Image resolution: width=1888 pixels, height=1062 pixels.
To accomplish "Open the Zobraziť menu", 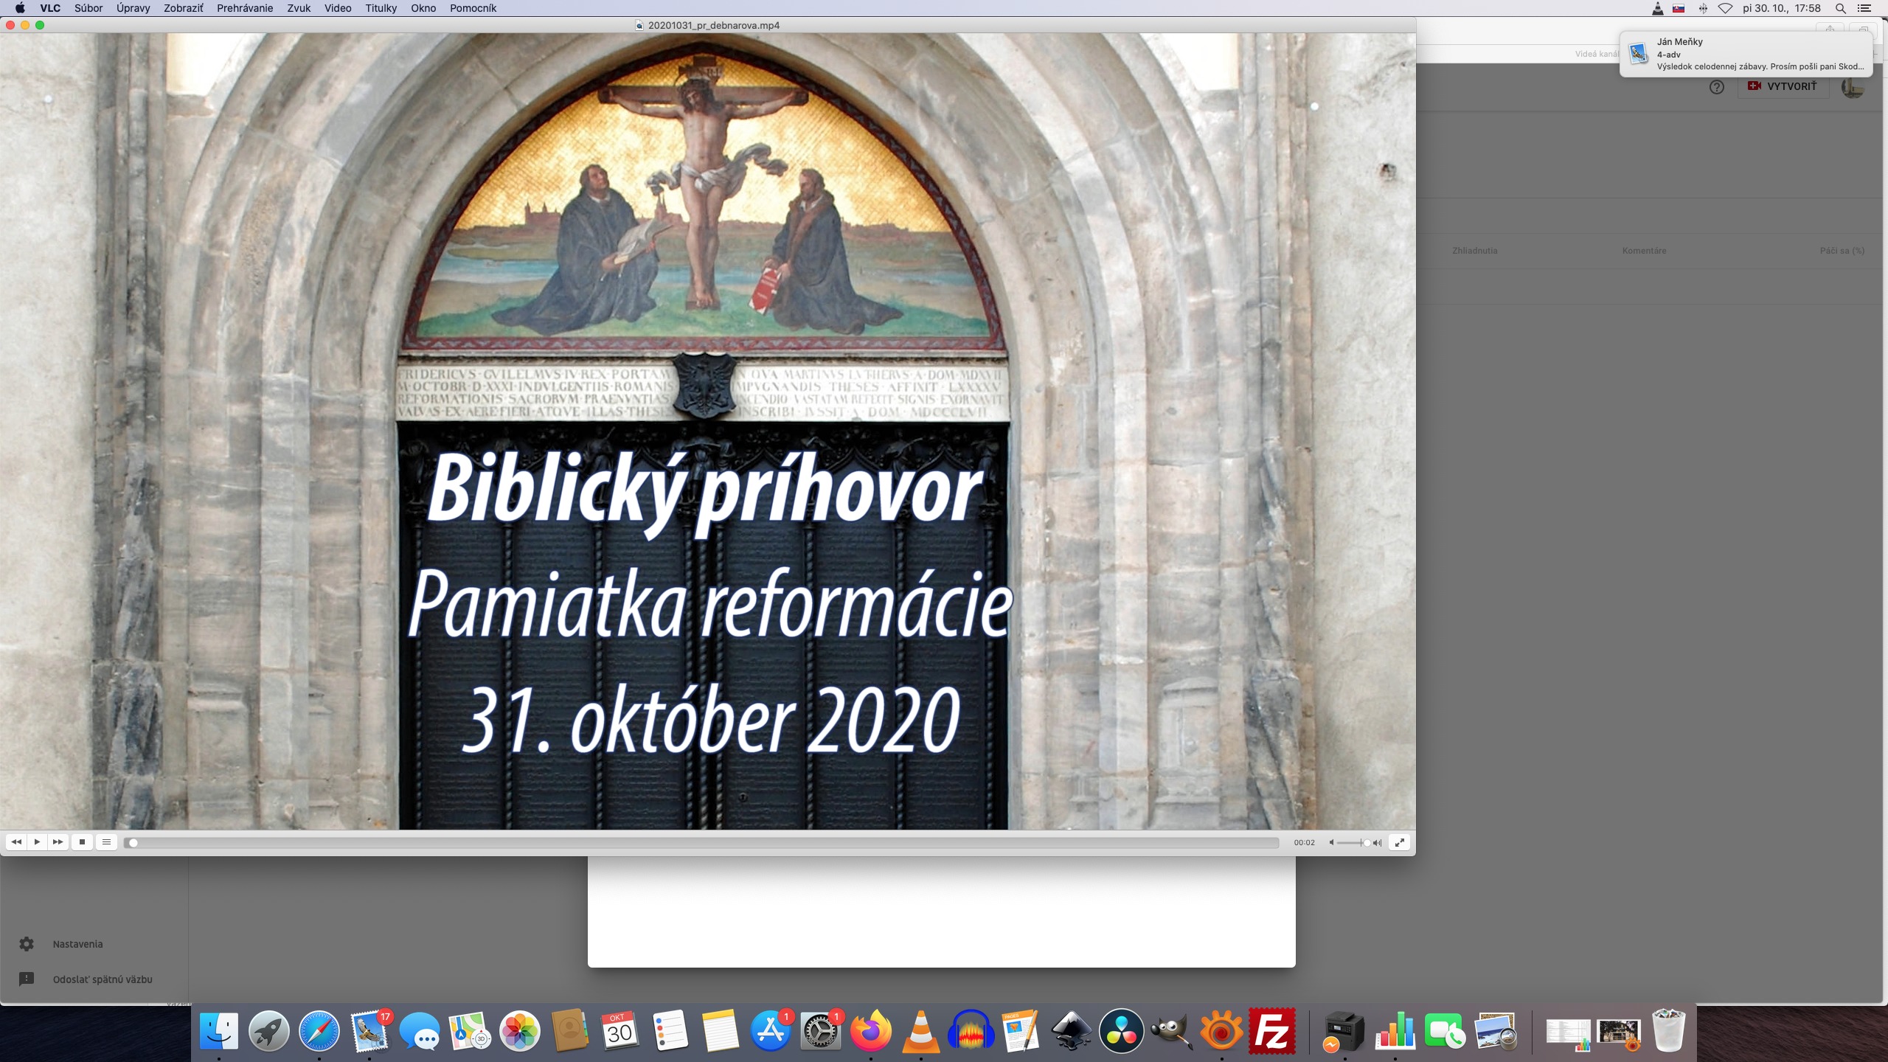I will [x=183, y=8].
